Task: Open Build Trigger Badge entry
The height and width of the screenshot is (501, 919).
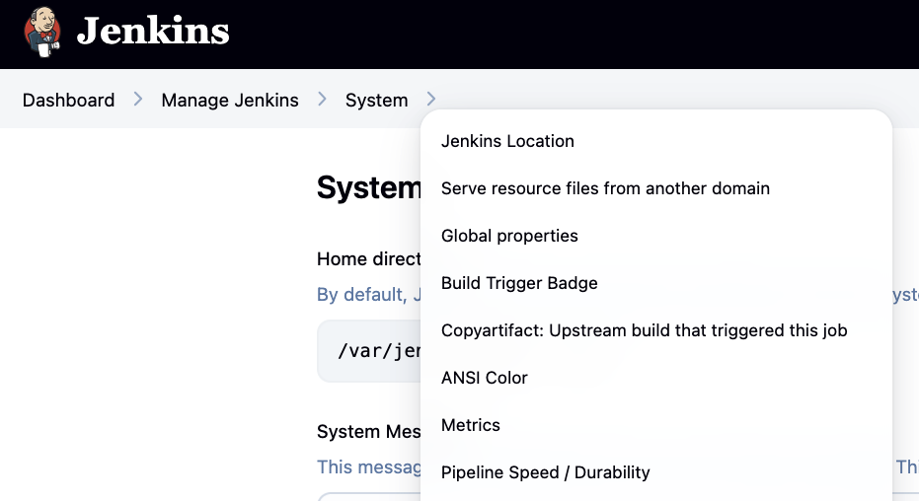Action: click(x=656, y=283)
